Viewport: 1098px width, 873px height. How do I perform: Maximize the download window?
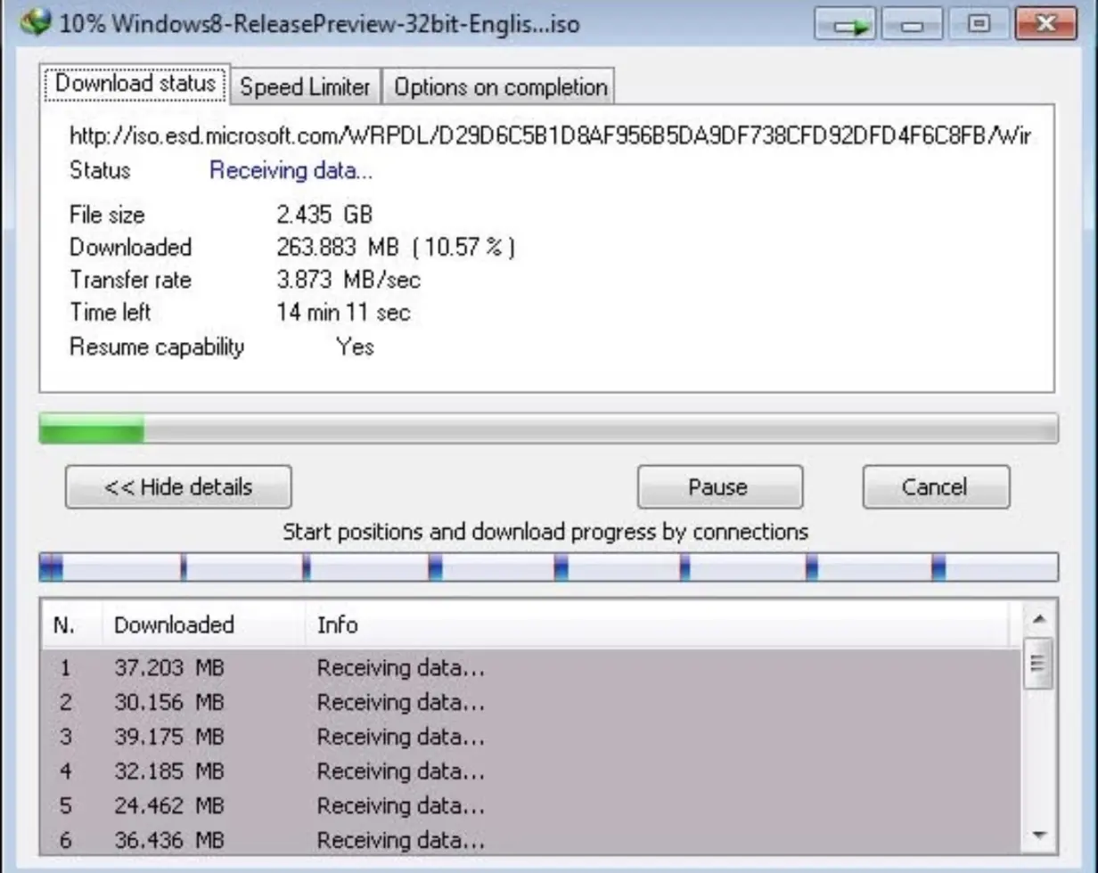tap(979, 24)
